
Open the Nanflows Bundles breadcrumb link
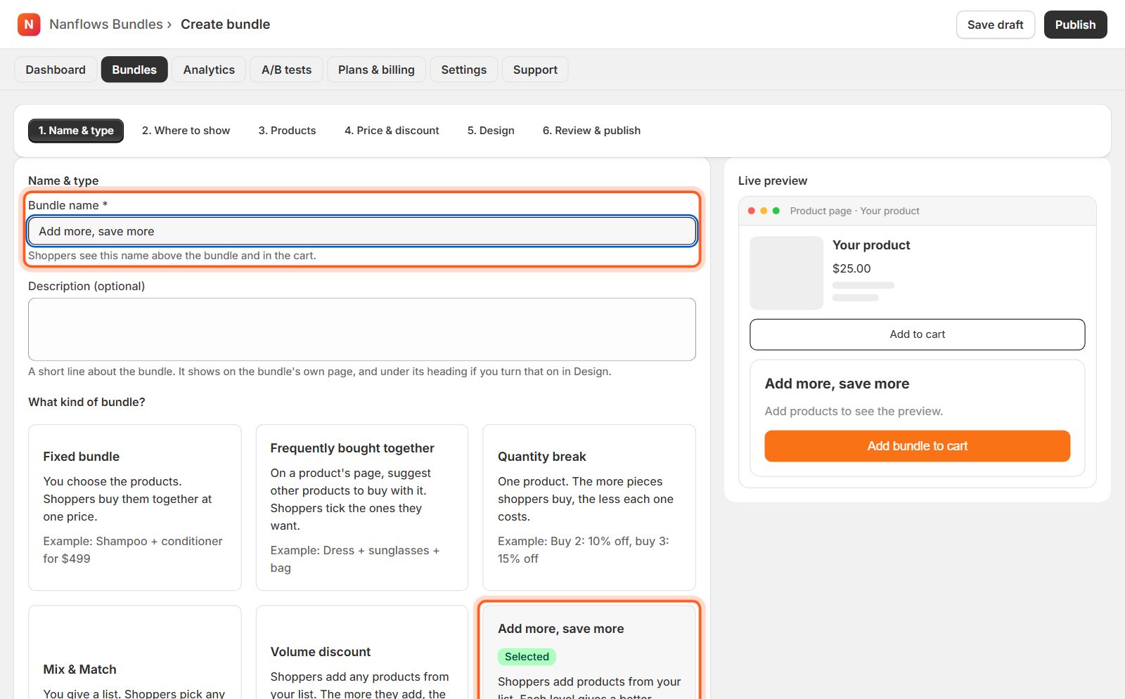106,25
